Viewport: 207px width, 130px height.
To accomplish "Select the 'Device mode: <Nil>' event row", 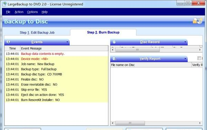I will 56,59.
